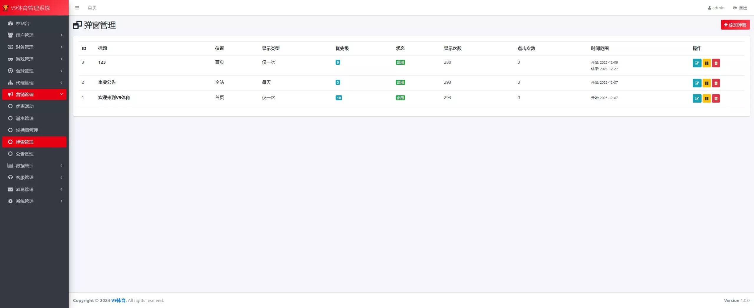Open the 轮播图管理 submenu item
Viewport: 754px width, 308px height.
27,130
